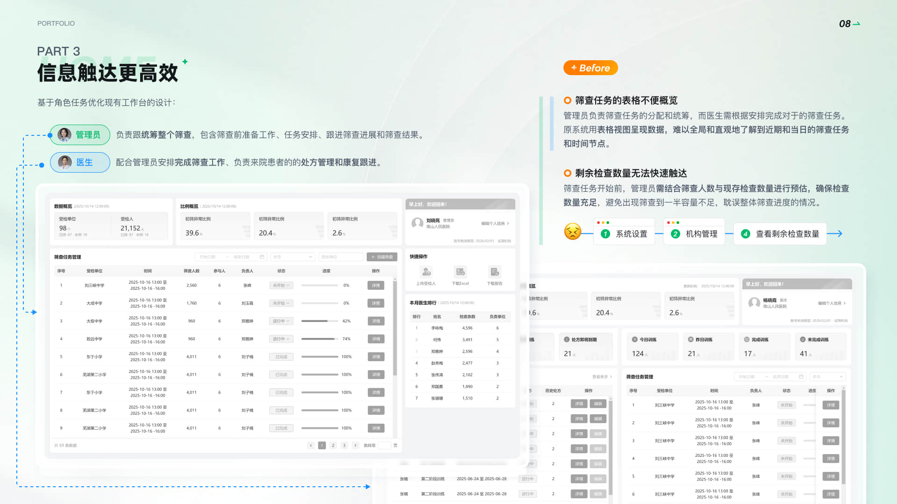Screen dimensions: 897x504
Task: Click 刘晓苑's profile avatar in admin dashboard
Action: [x=417, y=223]
